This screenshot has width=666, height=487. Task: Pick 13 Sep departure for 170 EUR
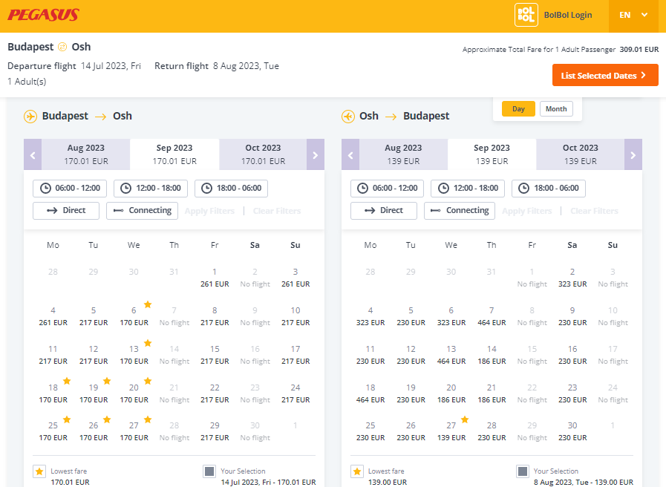tap(134, 355)
